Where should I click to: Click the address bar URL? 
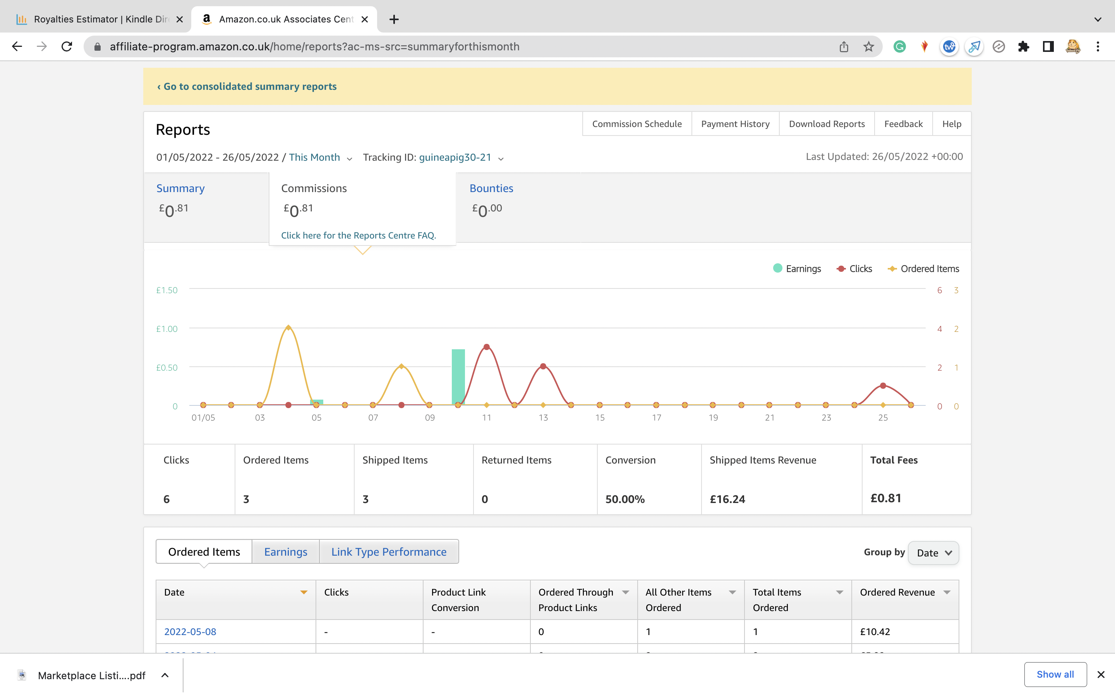(x=315, y=46)
